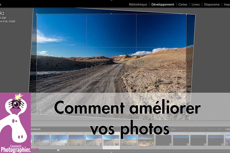The width and height of the screenshot is (230, 153).
Task: Click the A7993.CR2 filename in filmstrip header
Action: [x=36, y=129]
